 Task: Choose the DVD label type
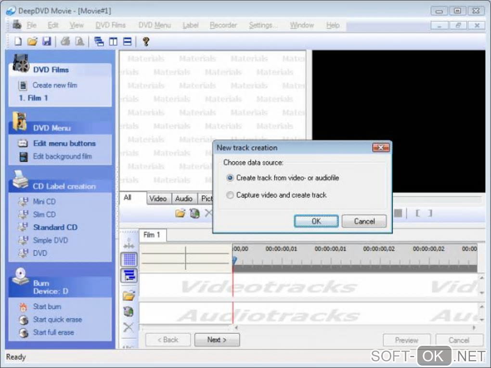tap(40, 253)
